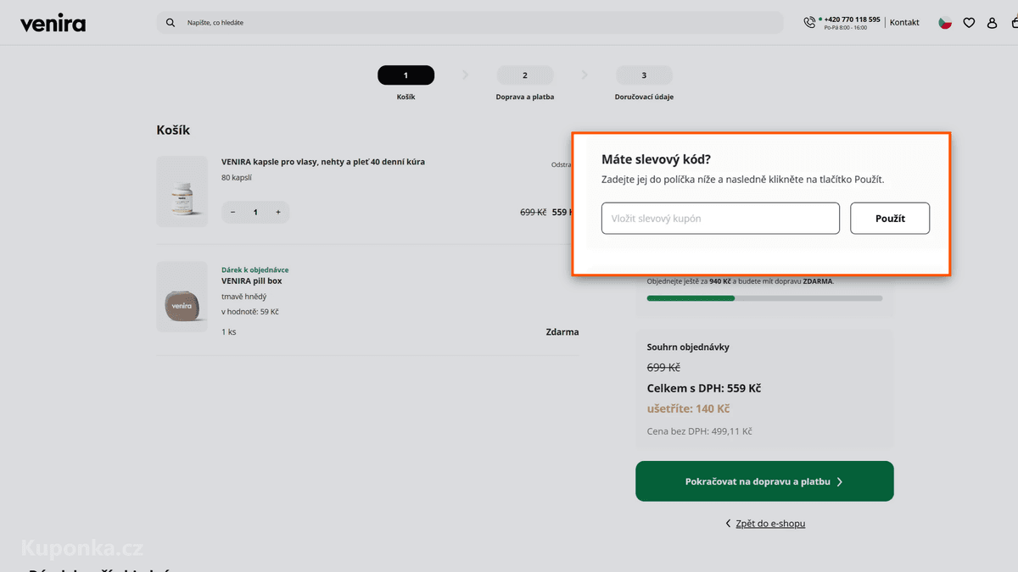The image size is (1018, 572).
Task: Open VENIRA pill box thumbnail
Action: pyautogui.click(x=182, y=297)
